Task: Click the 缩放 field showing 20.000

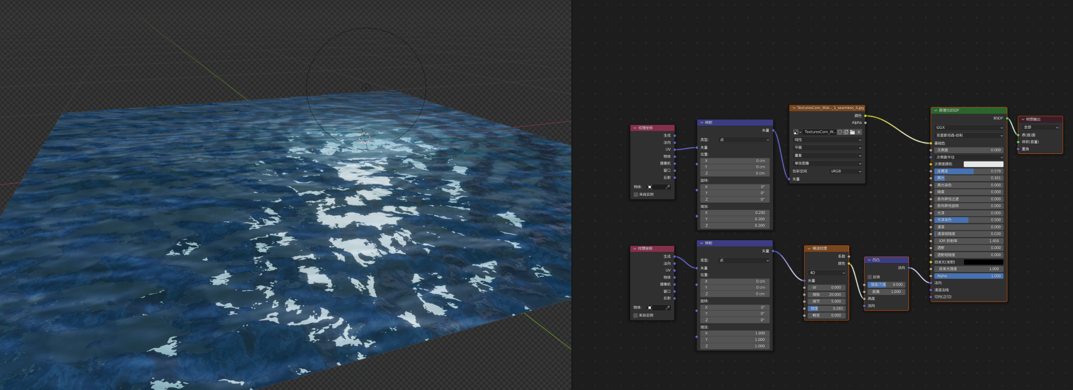Action: click(827, 294)
